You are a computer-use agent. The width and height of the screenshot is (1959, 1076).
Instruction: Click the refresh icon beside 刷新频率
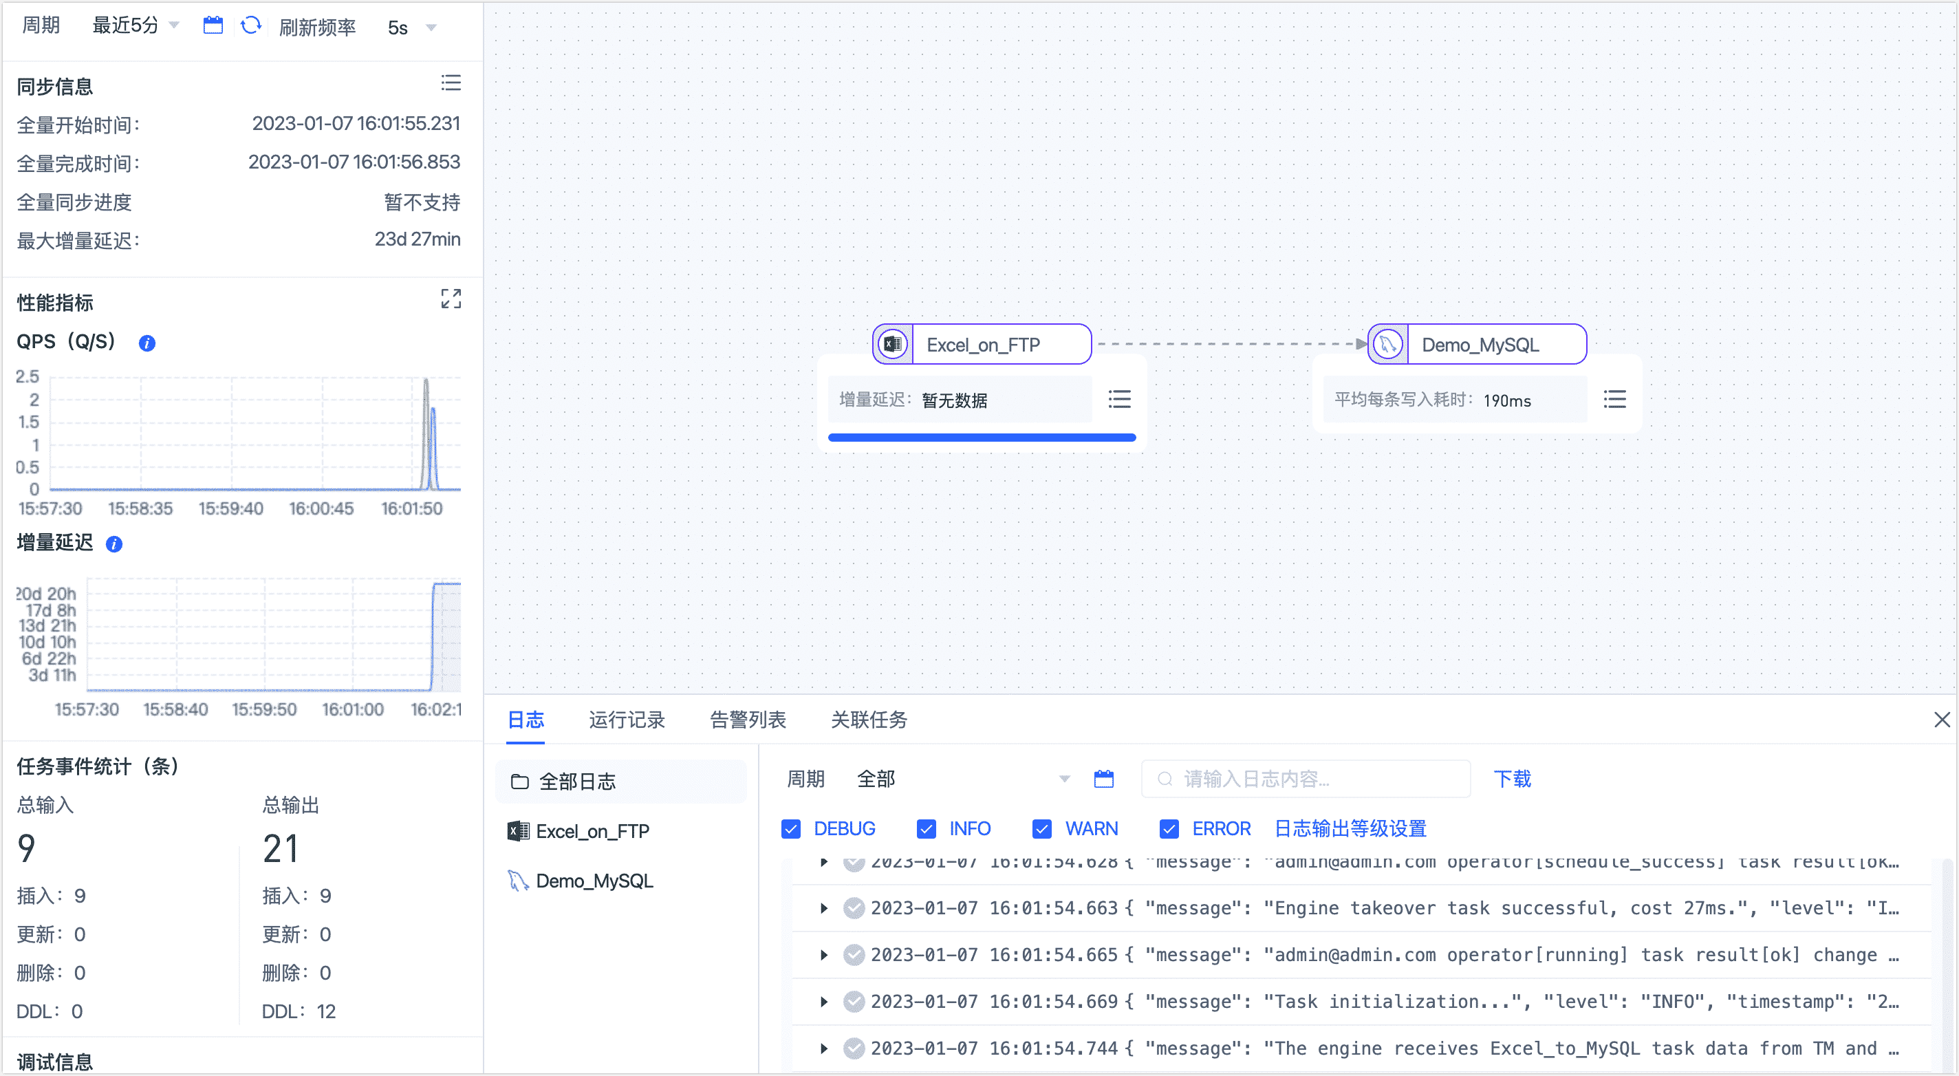click(250, 26)
